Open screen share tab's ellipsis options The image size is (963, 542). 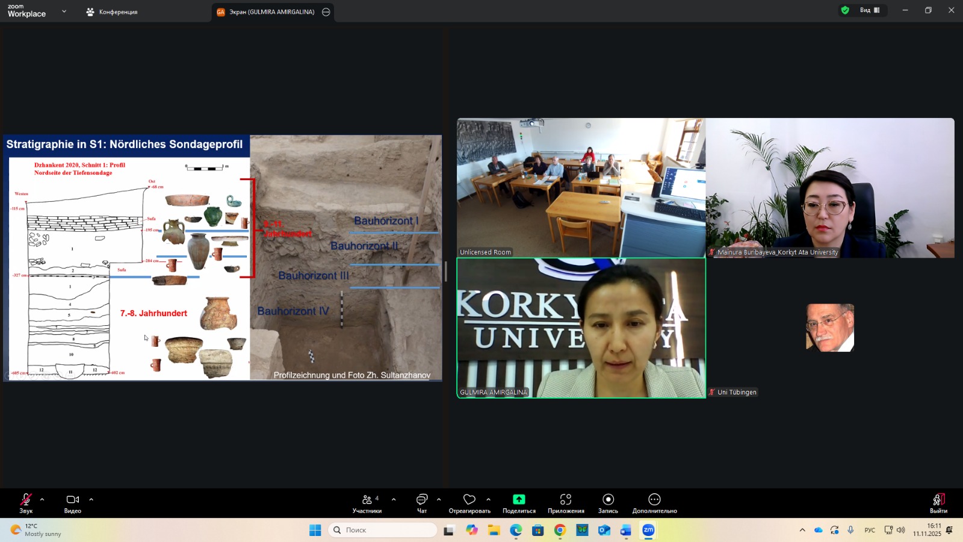point(326,12)
